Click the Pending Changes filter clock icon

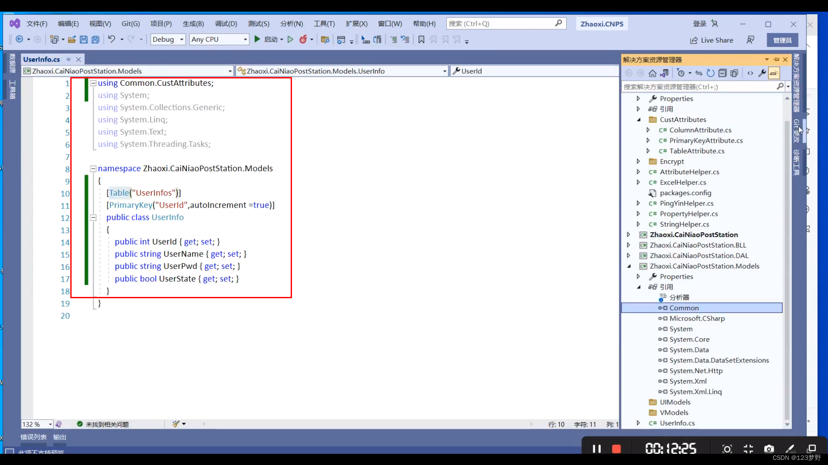(681, 73)
